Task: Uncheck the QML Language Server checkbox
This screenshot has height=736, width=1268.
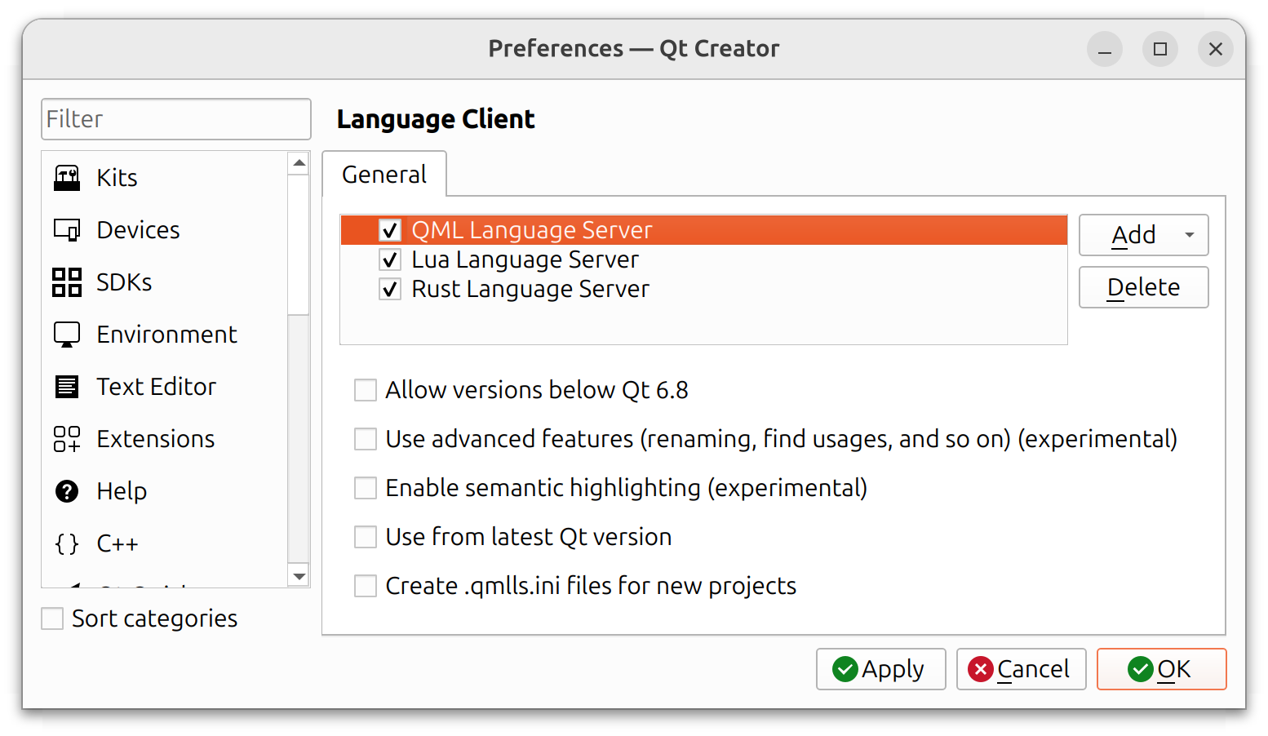Action: 390,231
